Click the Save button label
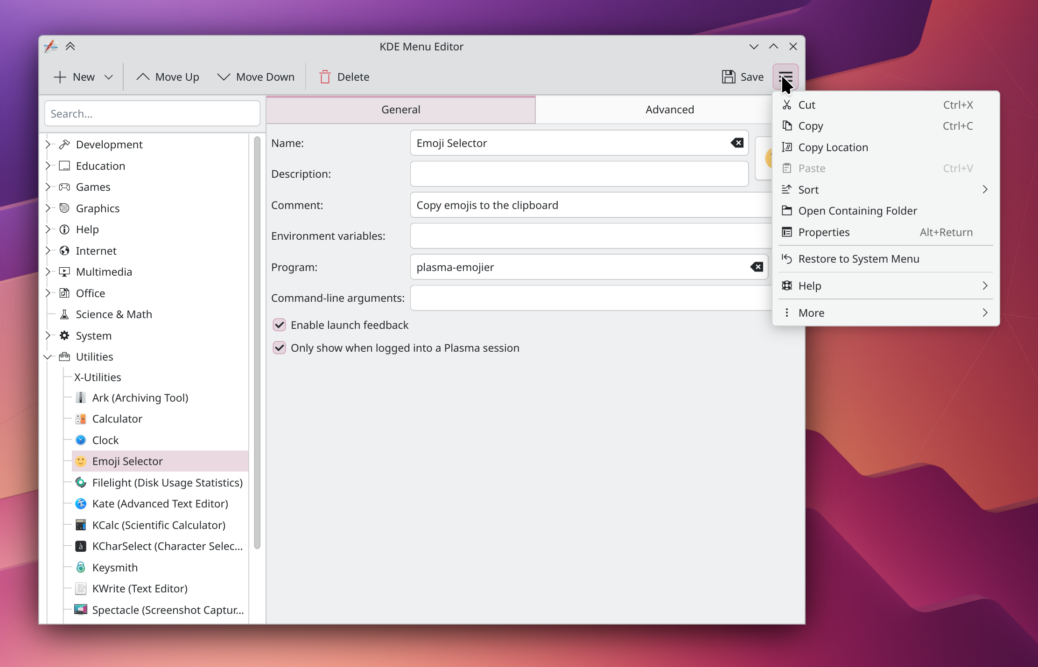 pyautogui.click(x=752, y=77)
